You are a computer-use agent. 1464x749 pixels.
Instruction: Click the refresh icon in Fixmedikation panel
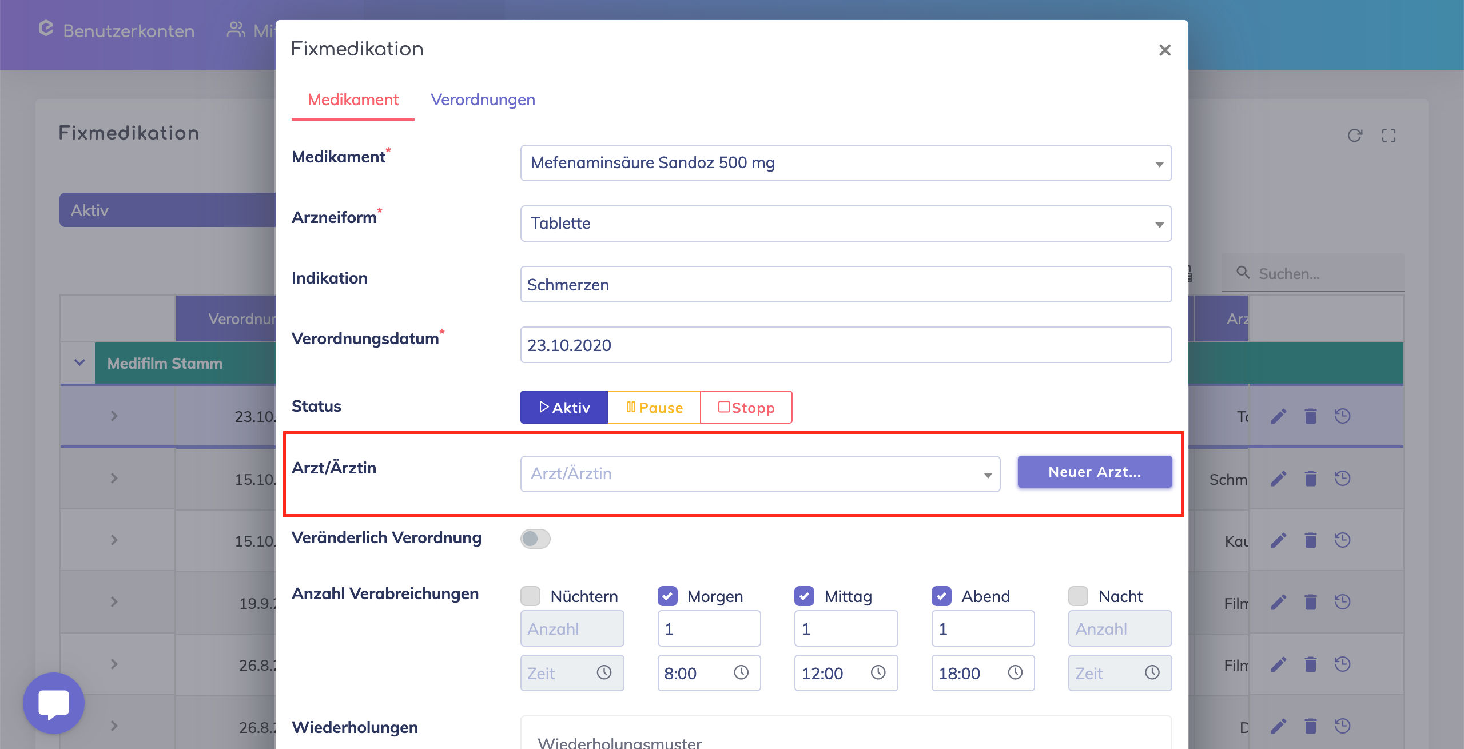(1355, 136)
